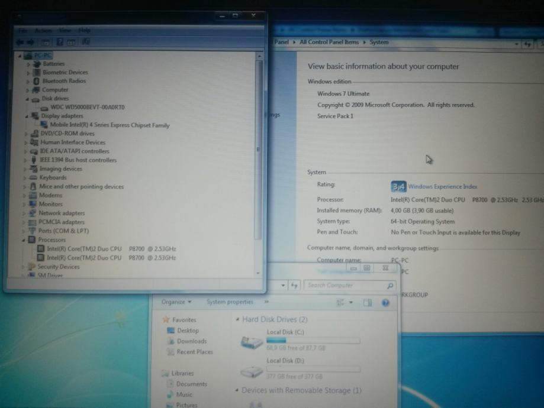Open the Action menu in Device Manager
The height and width of the screenshot is (408, 544).
pos(43,31)
